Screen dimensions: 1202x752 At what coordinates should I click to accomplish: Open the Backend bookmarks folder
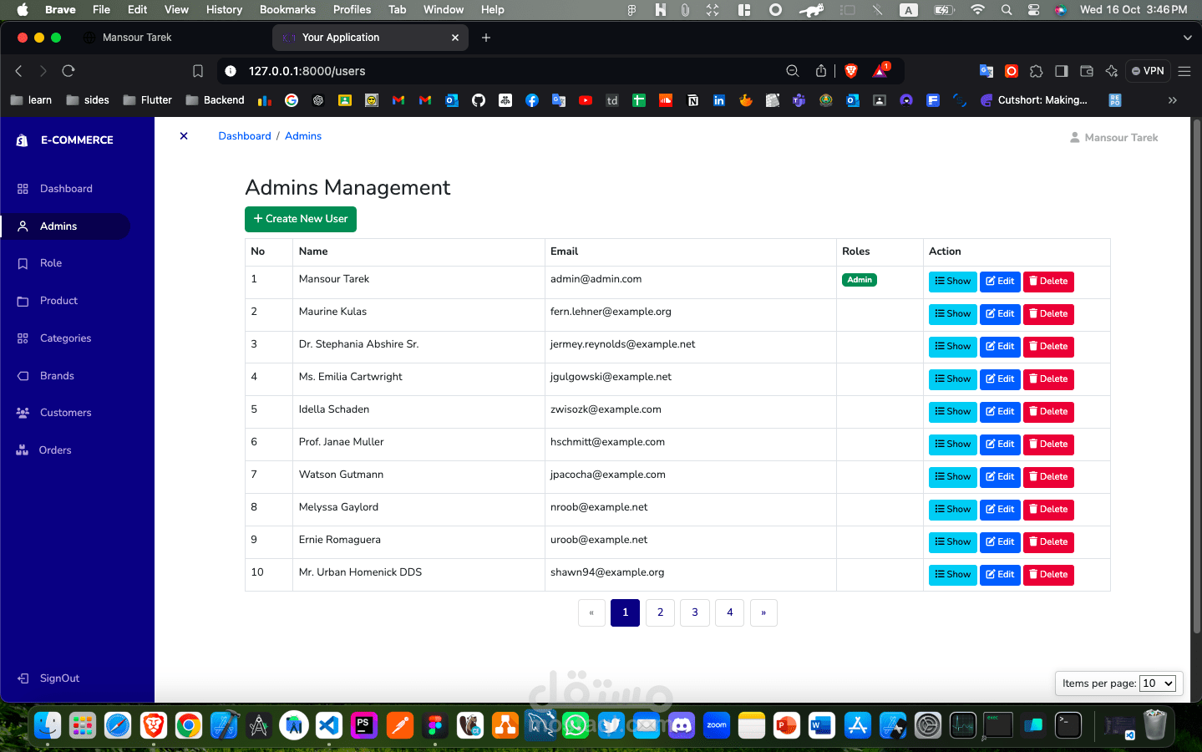point(216,100)
